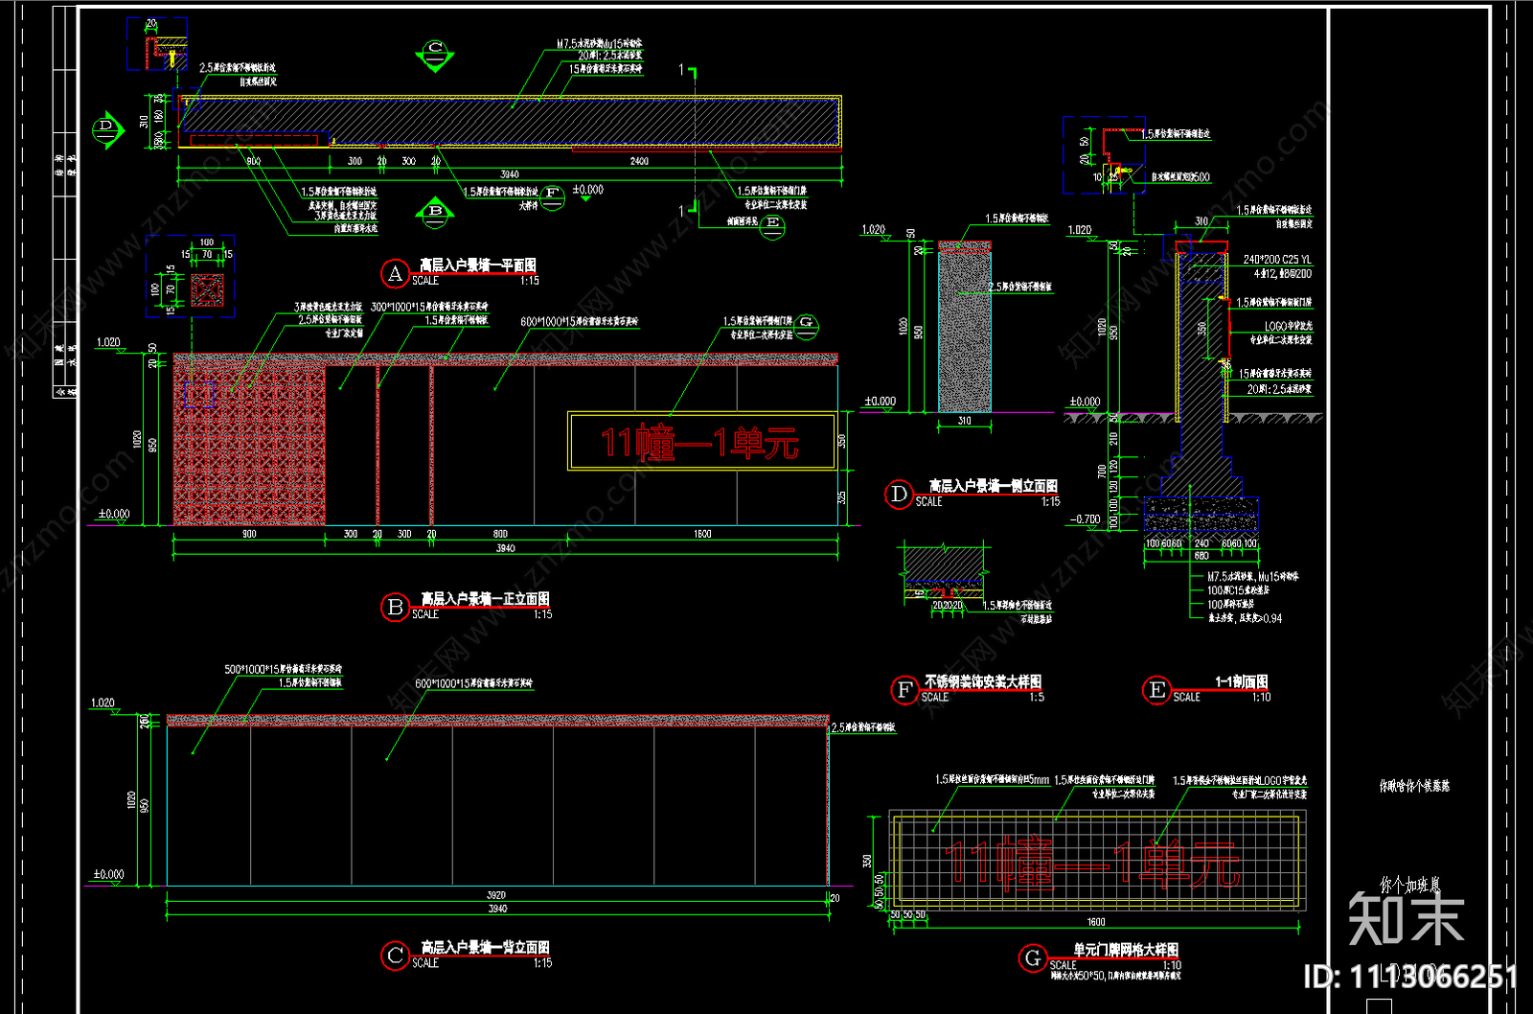Select the 11幢—1单元 lettering in the grid detail
This screenshot has width=1533, height=1014.
[1093, 863]
